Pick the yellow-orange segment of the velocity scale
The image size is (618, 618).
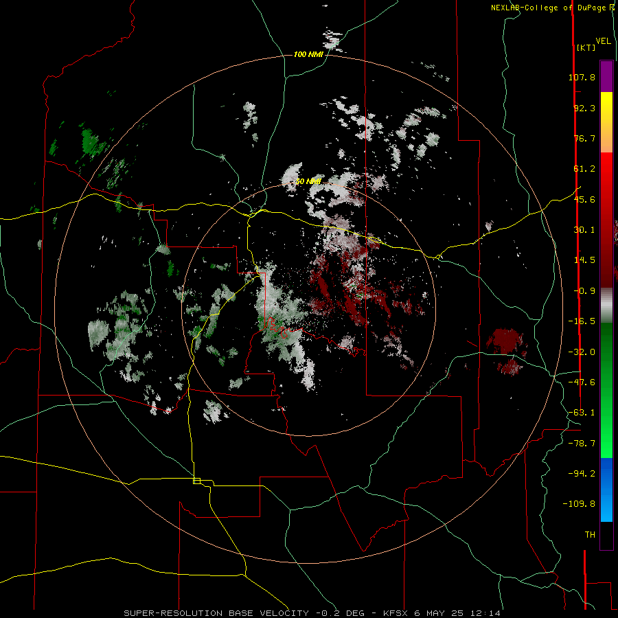click(606, 122)
